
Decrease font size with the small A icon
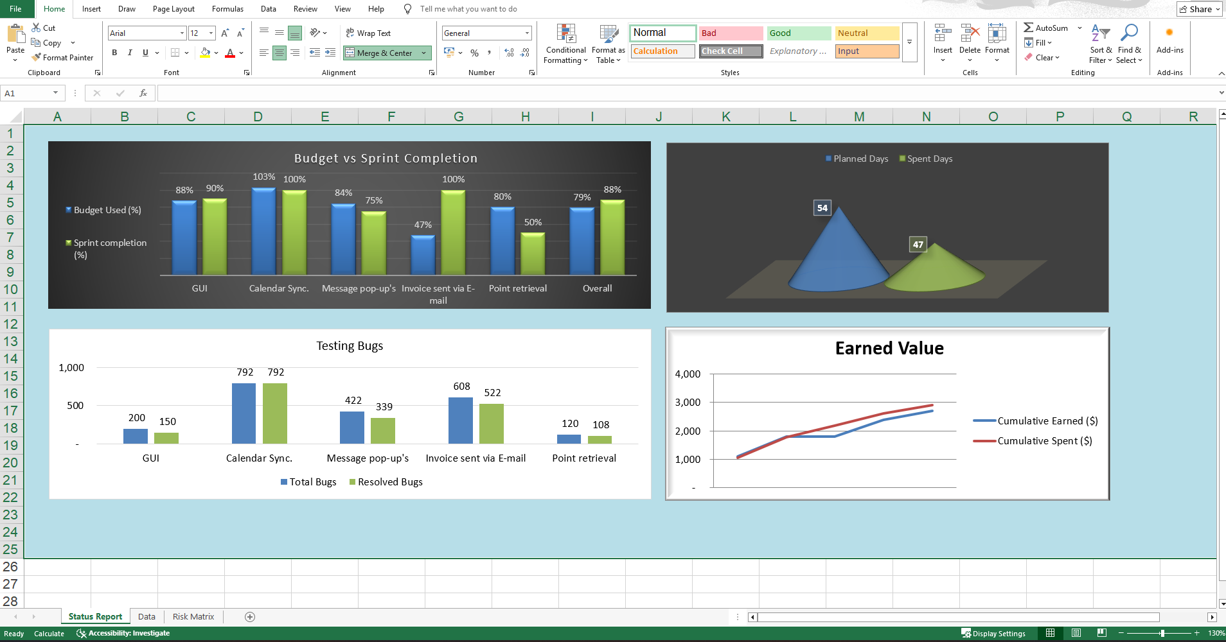tap(240, 33)
